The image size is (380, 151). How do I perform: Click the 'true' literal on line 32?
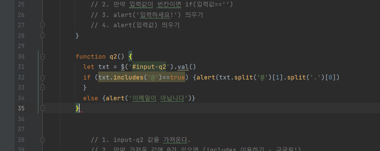point(178,78)
